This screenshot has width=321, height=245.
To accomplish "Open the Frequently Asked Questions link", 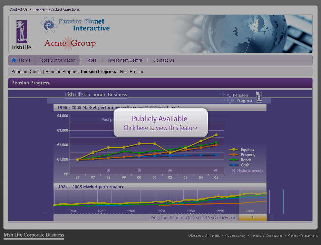I will tap(56, 9).
